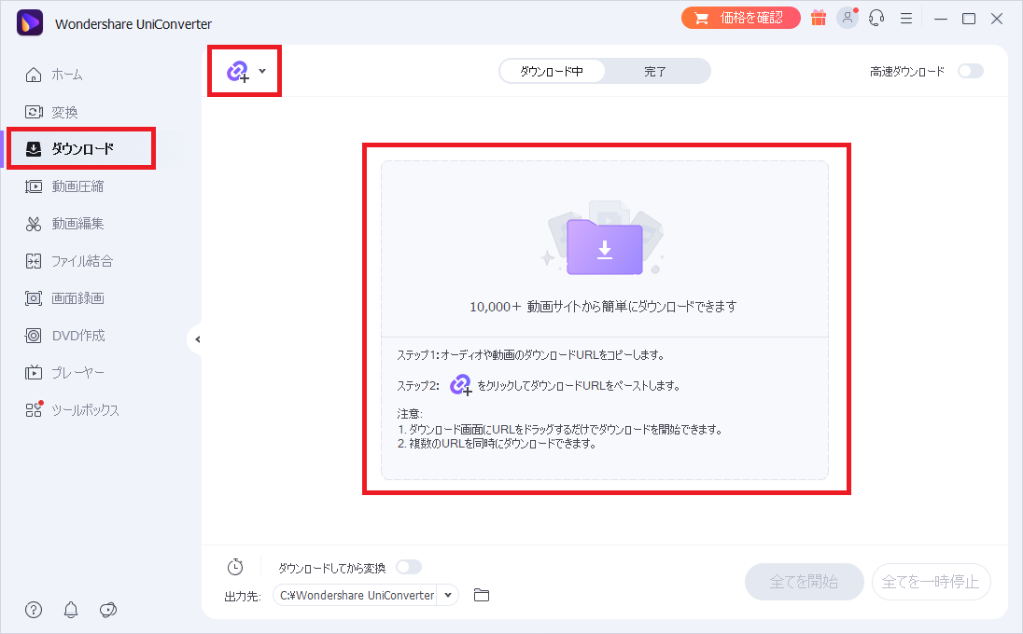Toggle 高速ダウンロード switch
The image size is (1023, 634).
970,71
